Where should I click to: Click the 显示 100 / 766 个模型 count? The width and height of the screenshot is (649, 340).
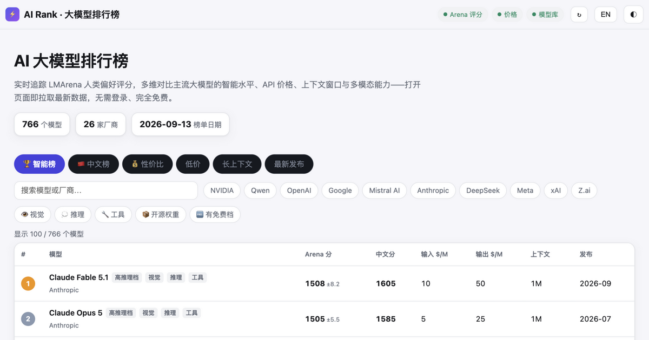pos(49,234)
